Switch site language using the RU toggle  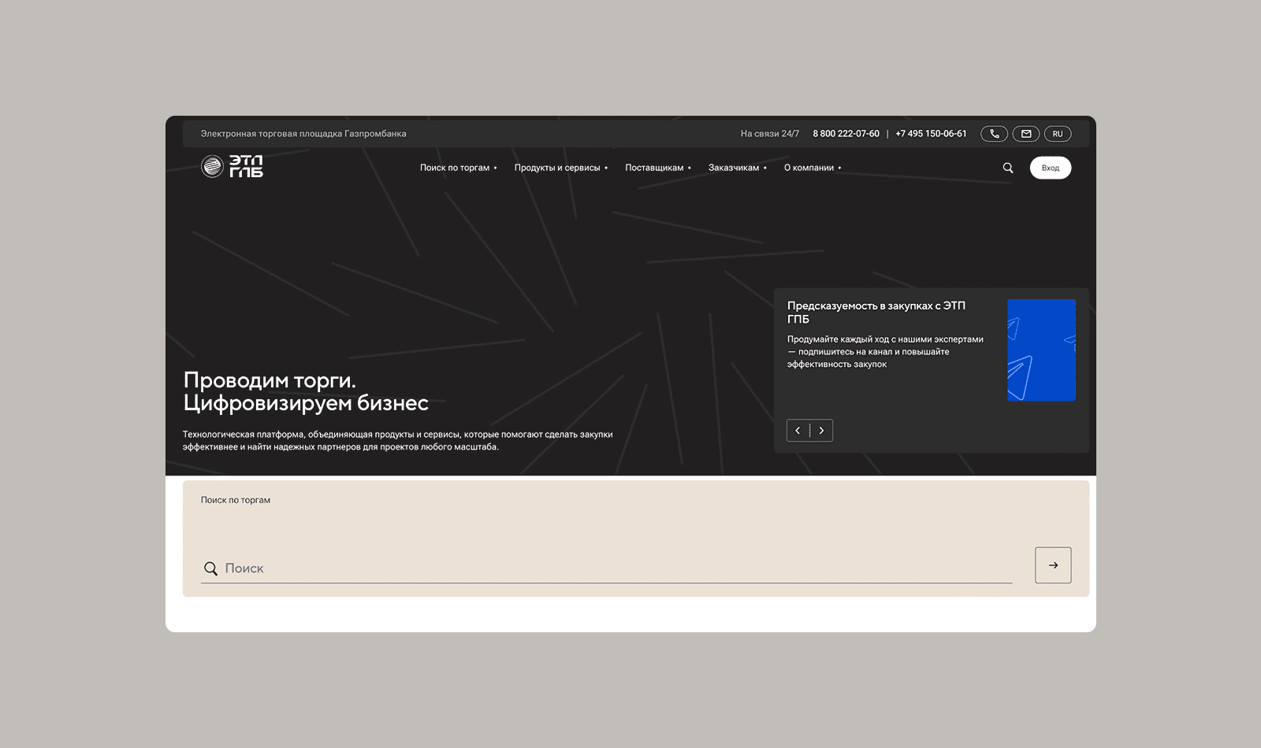tap(1058, 133)
